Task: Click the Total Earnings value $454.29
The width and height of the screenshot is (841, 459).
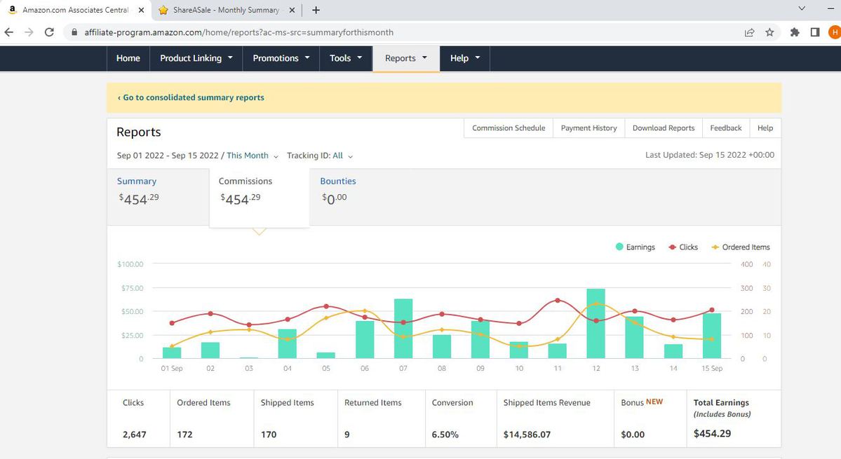Action: coord(712,433)
